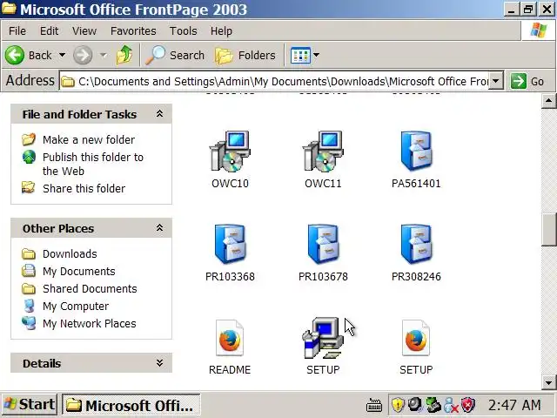Click the Share this folder icon
This screenshot has height=418, width=557.
pos(29,187)
